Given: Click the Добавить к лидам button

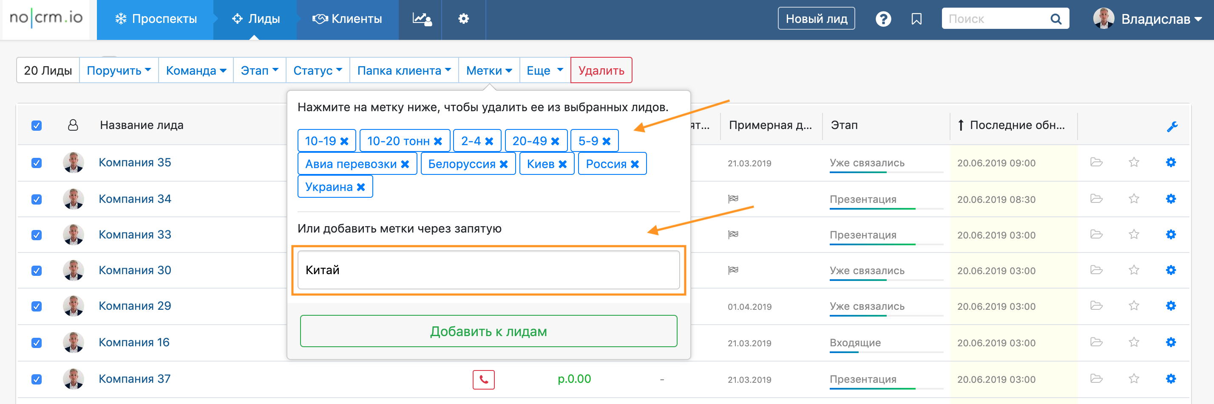Looking at the screenshot, I should [x=488, y=331].
